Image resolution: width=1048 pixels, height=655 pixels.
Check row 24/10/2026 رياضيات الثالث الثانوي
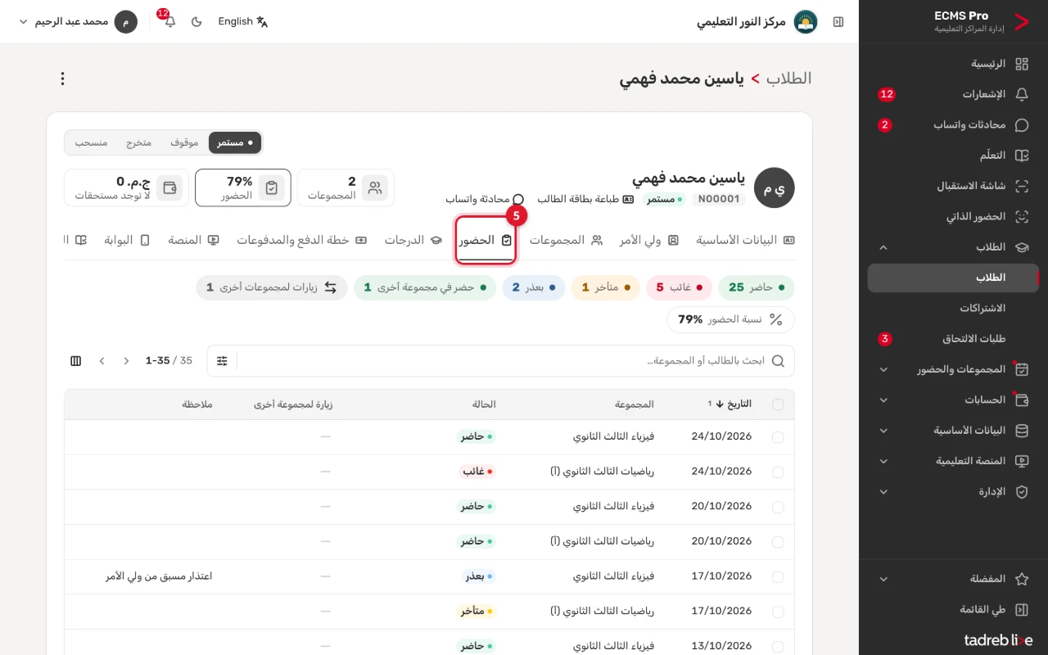coord(778,472)
